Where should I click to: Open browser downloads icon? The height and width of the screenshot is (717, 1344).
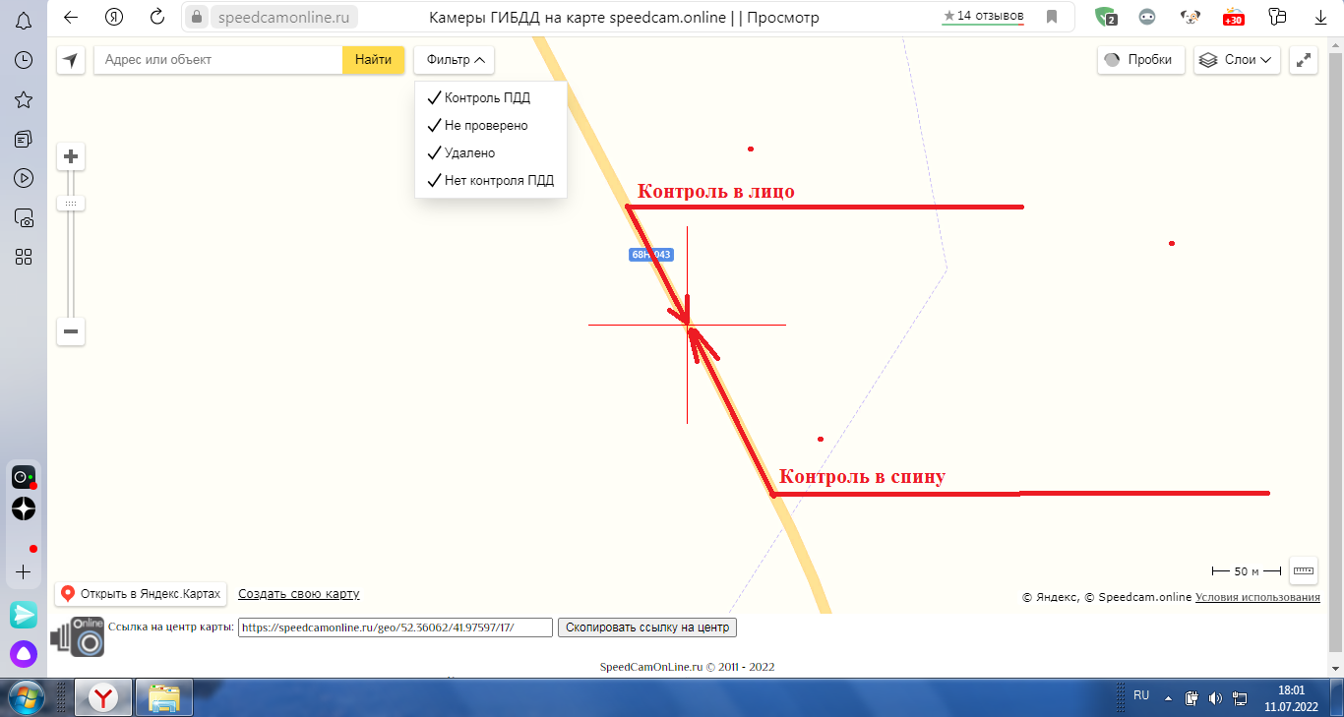pos(1319,17)
